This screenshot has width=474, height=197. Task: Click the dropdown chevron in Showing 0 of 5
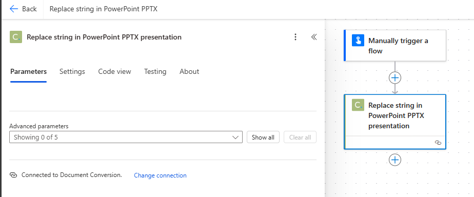(235, 137)
